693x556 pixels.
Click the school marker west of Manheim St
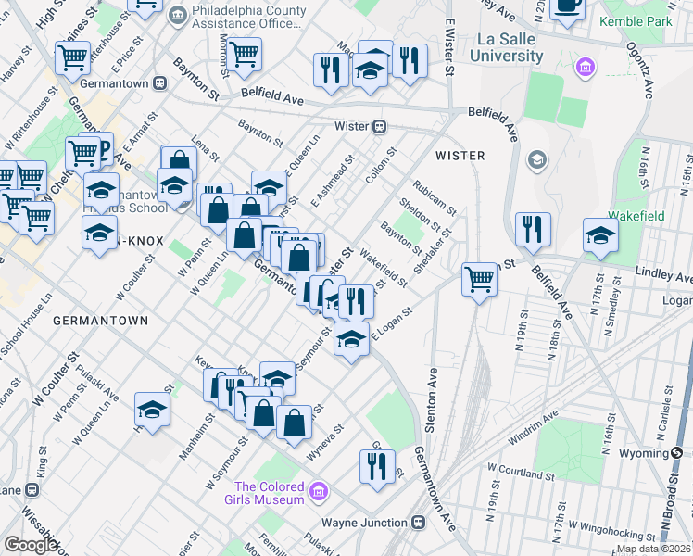[x=152, y=413]
